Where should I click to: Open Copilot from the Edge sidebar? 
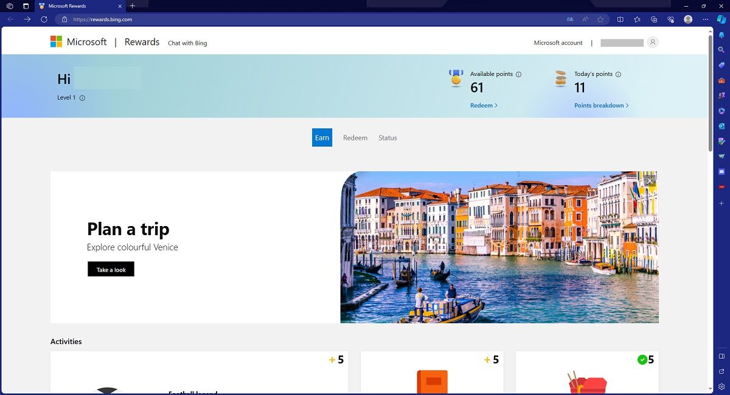click(x=721, y=111)
